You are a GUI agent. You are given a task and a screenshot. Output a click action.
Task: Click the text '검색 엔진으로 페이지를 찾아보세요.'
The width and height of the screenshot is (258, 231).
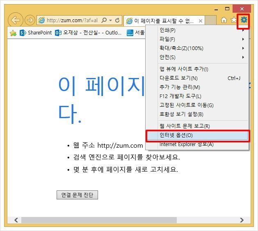[126, 157]
